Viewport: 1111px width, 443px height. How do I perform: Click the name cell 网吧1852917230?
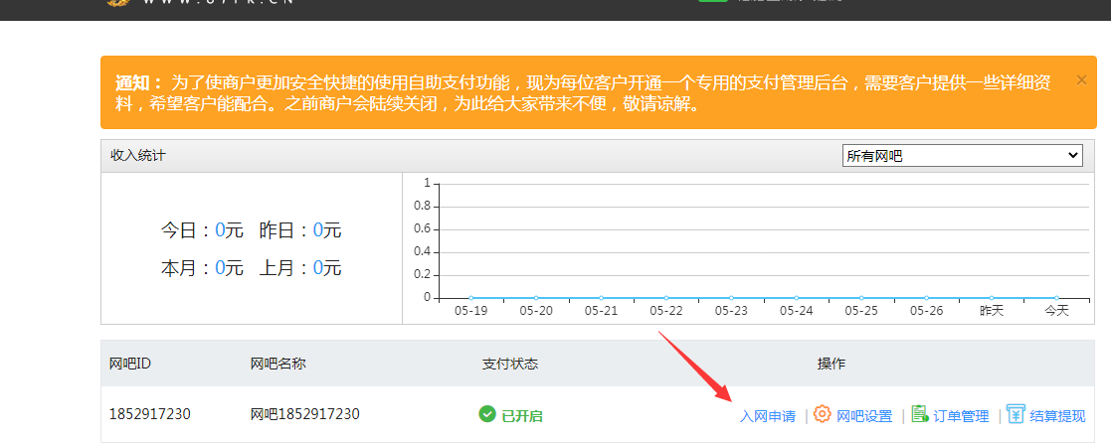coord(304,414)
